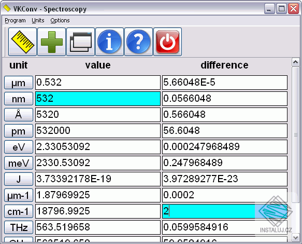Open the Units menu
Screen dimensions: 302x244
click(38, 20)
